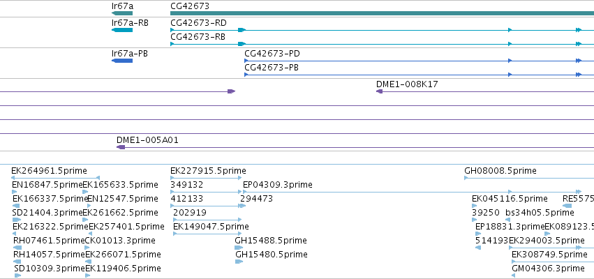Select the CG42673-RB transcript label
This screenshot has height=279, width=594.
tap(198, 37)
